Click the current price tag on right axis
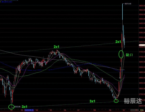 click(142, 45)
